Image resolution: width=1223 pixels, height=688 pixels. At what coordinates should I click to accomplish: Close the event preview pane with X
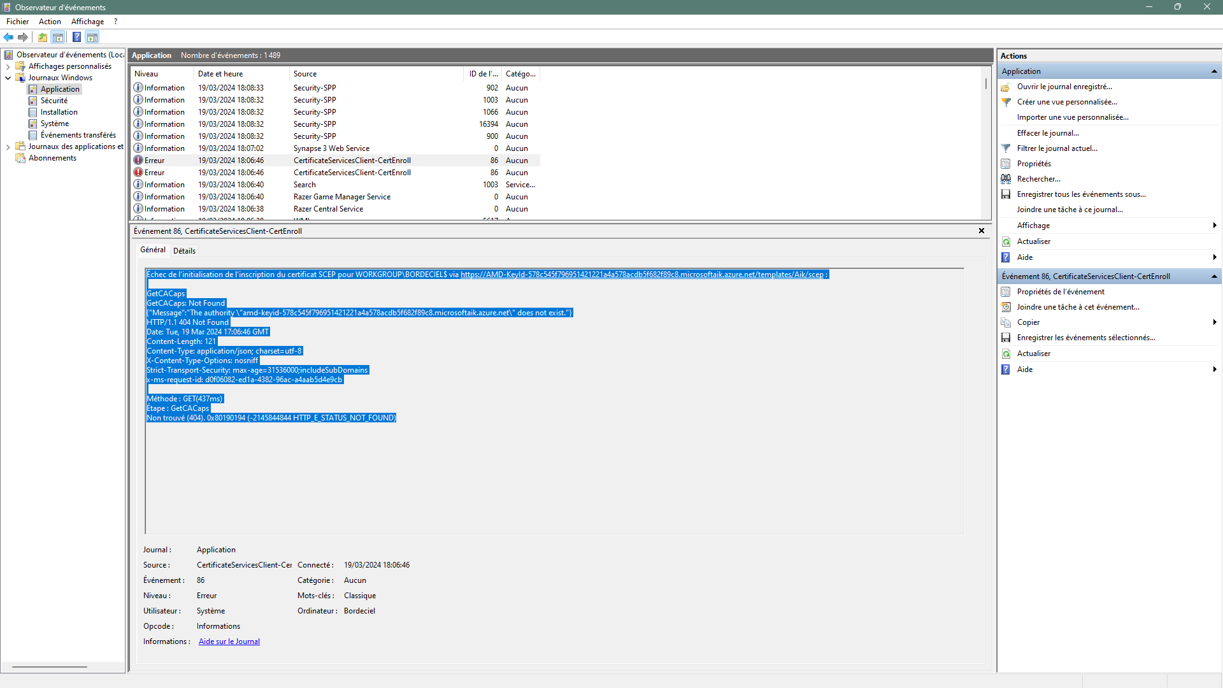982,231
